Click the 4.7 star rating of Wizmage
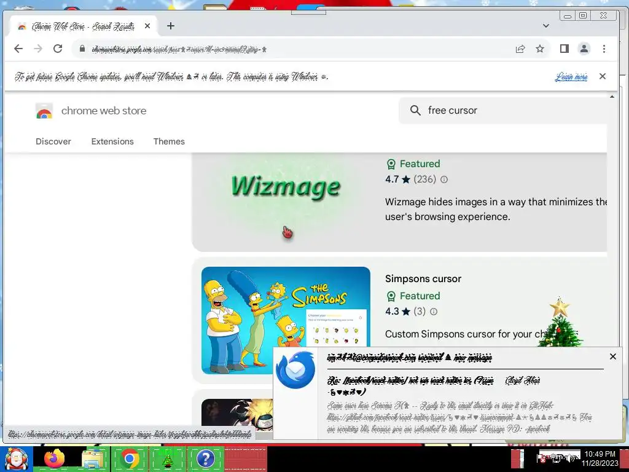The image size is (629, 472). [397, 179]
